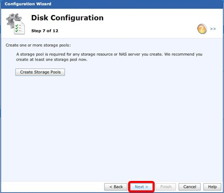Click the Create Storage Pools button
224x193 pixels.
click(40, 72)
